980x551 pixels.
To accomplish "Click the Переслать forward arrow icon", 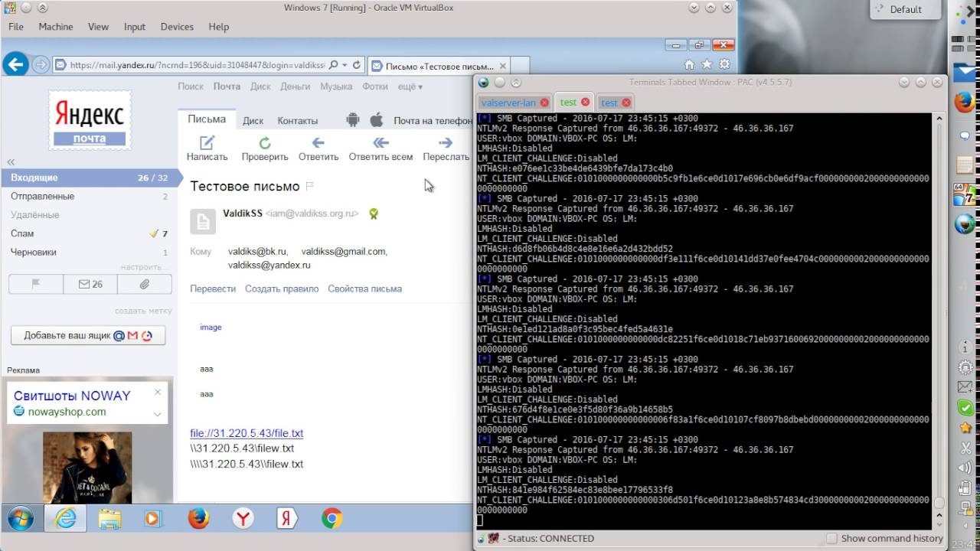I will [446, 142].
